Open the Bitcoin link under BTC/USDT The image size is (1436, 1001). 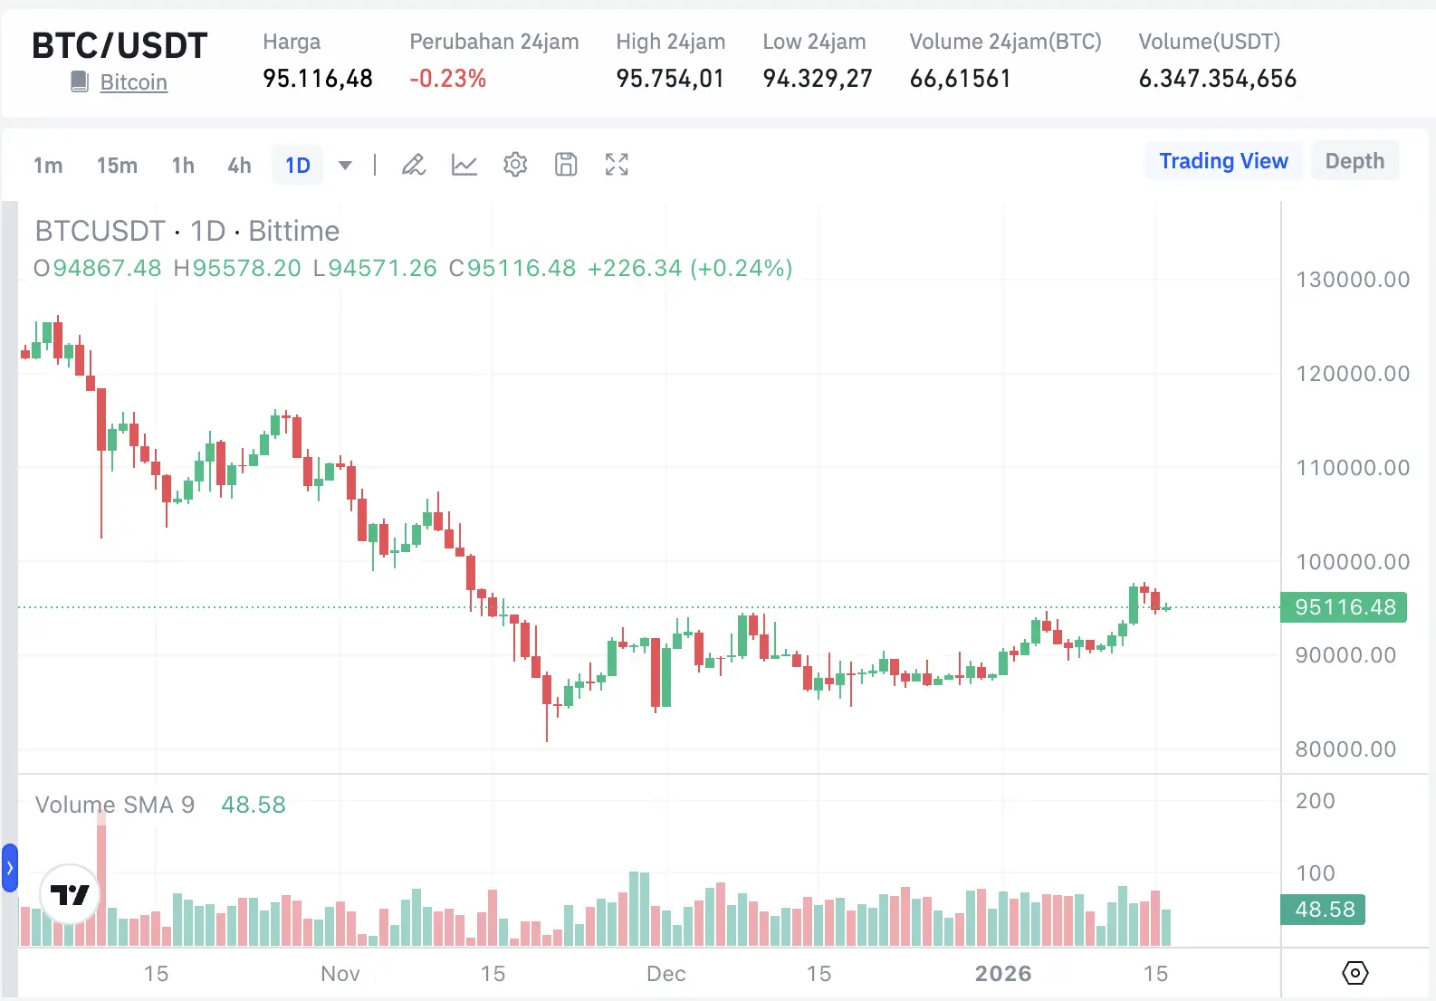coord(133,81)
